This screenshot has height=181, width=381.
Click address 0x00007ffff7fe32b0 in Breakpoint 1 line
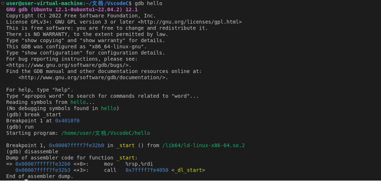click(77, 146)
